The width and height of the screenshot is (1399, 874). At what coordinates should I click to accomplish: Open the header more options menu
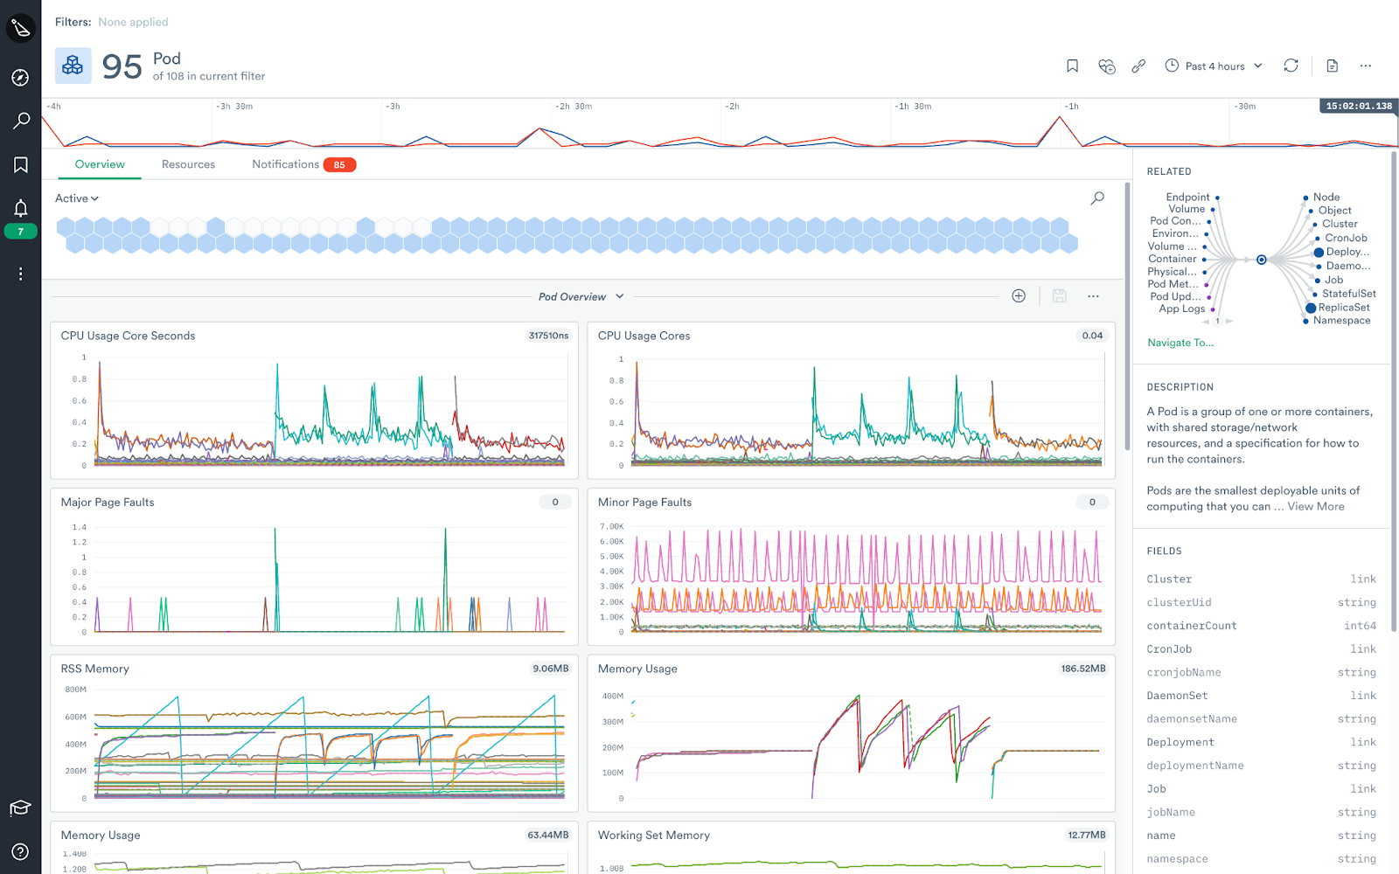(x=1366, y=66)
